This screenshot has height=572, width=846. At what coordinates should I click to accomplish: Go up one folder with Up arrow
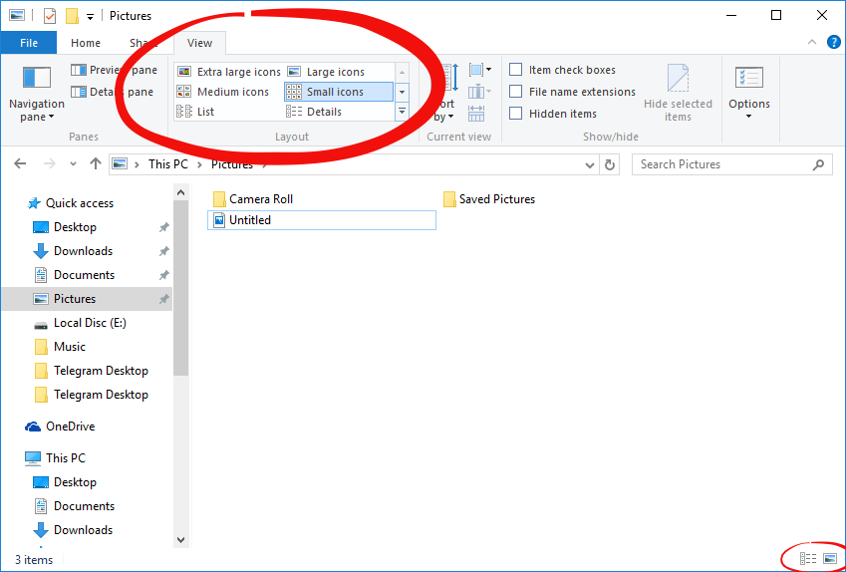point(96,164)
